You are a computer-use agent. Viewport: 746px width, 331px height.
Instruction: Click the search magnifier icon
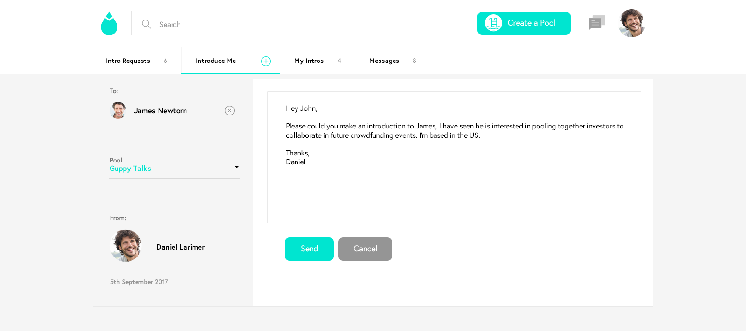pyautogui.click(x=146, y=24)
